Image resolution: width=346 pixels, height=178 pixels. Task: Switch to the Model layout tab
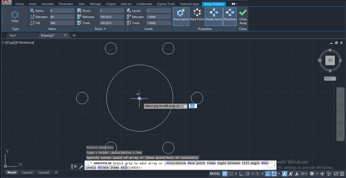(12, 172)
